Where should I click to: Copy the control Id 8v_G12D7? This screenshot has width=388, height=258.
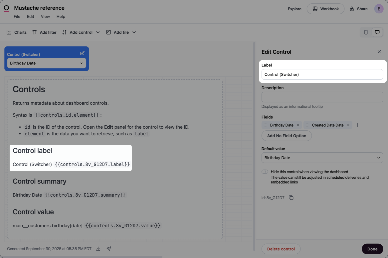point(291,197)
